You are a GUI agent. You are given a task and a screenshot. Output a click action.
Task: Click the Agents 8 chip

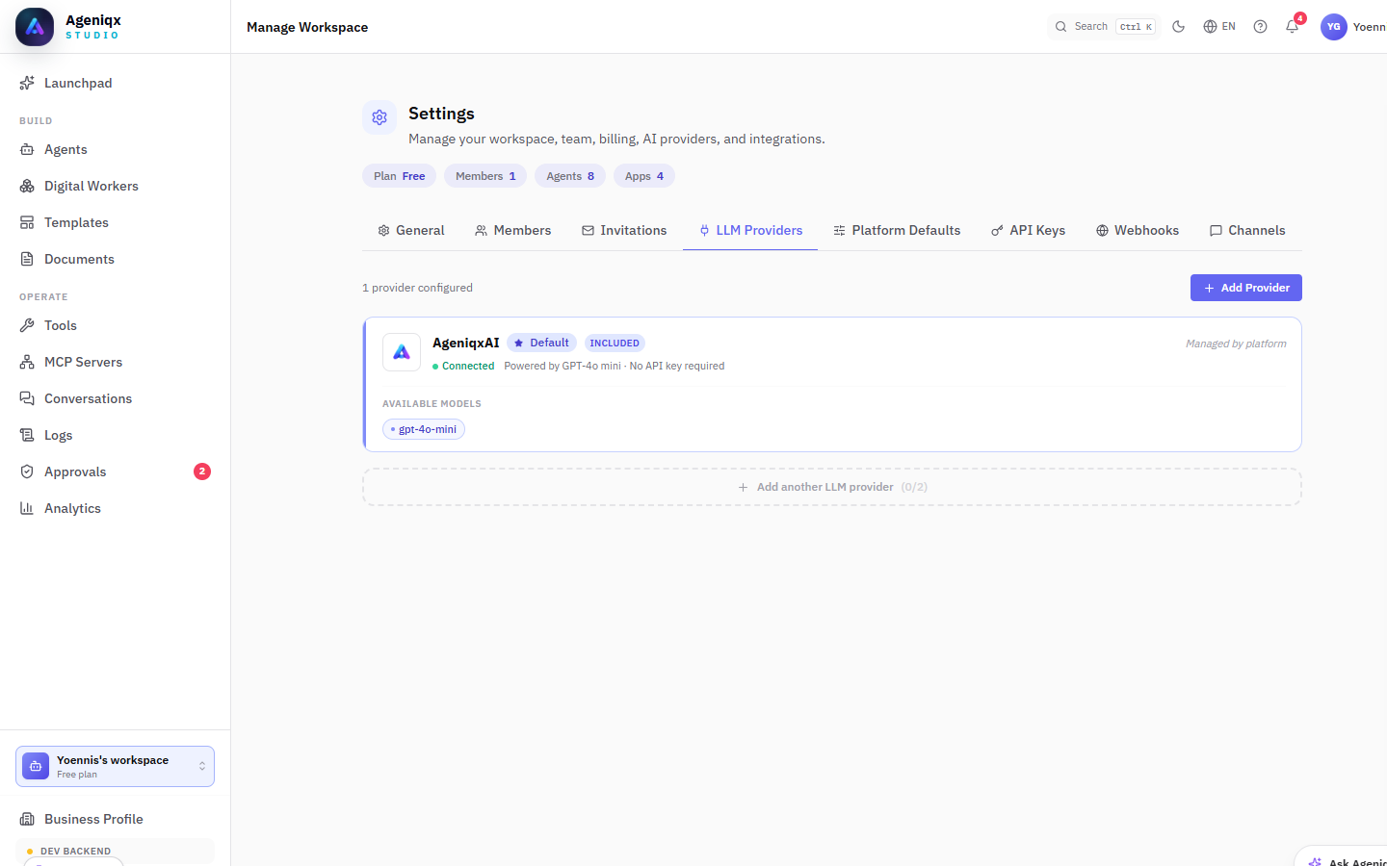pos(570,176)
